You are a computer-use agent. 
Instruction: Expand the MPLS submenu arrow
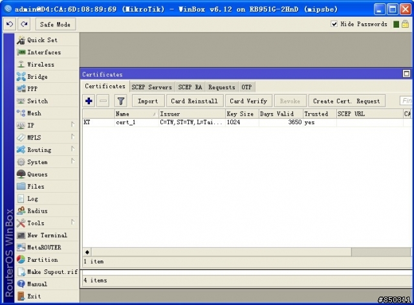tap(72, 137)
